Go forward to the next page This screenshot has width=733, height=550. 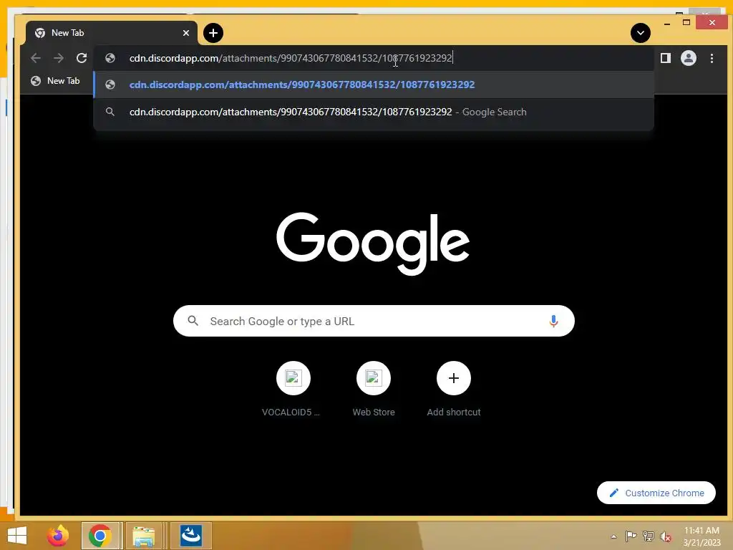[x=59, y=58]
